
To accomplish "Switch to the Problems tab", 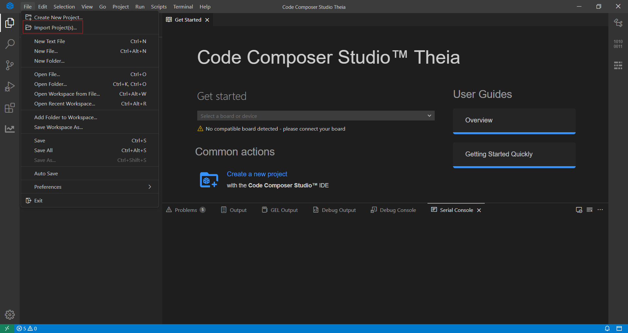I will tap(186, 210).
